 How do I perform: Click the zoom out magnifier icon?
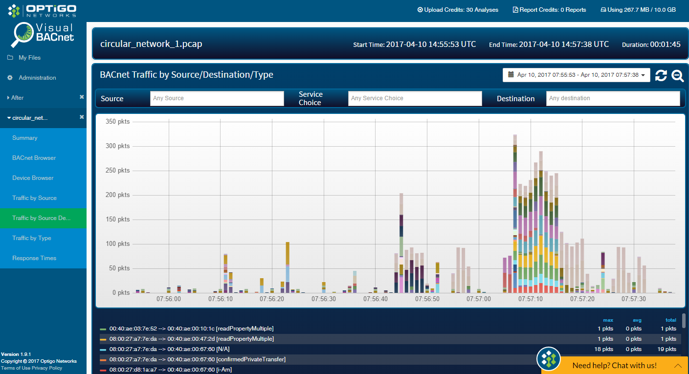coord(677,75)
